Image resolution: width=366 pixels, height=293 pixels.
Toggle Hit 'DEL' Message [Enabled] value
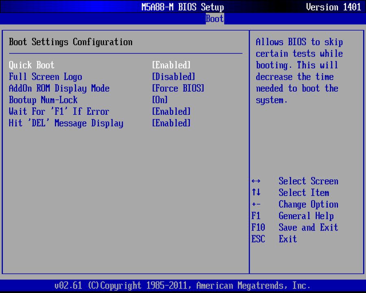coord(171,123)
